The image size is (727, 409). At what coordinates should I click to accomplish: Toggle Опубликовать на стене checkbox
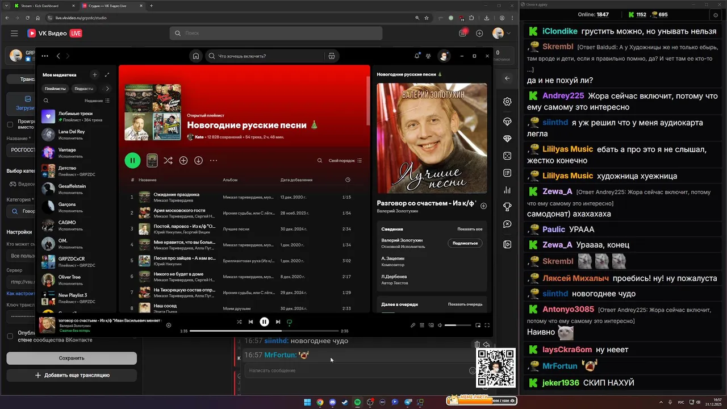(x=10, y=336)
